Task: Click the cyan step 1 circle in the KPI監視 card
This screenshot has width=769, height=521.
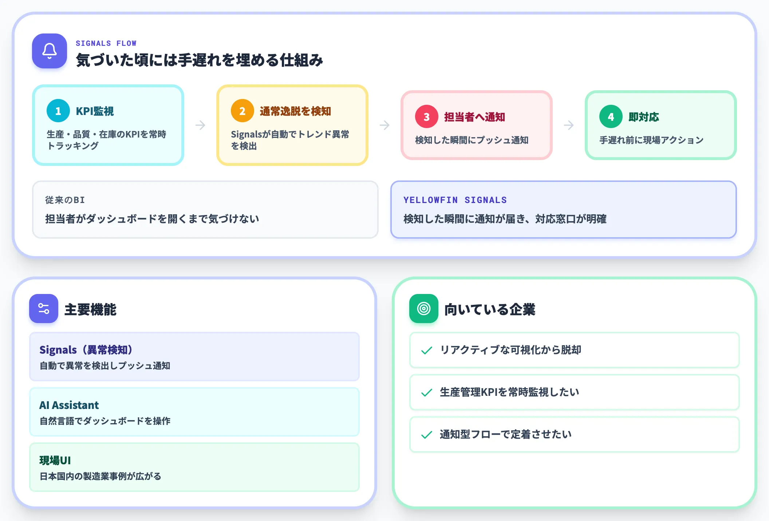Action: click(58, 111)
